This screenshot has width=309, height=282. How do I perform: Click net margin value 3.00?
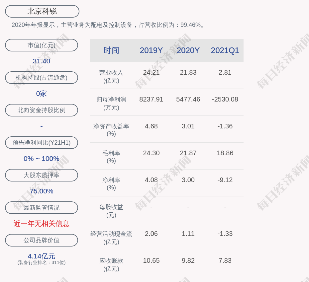[188, 180]
